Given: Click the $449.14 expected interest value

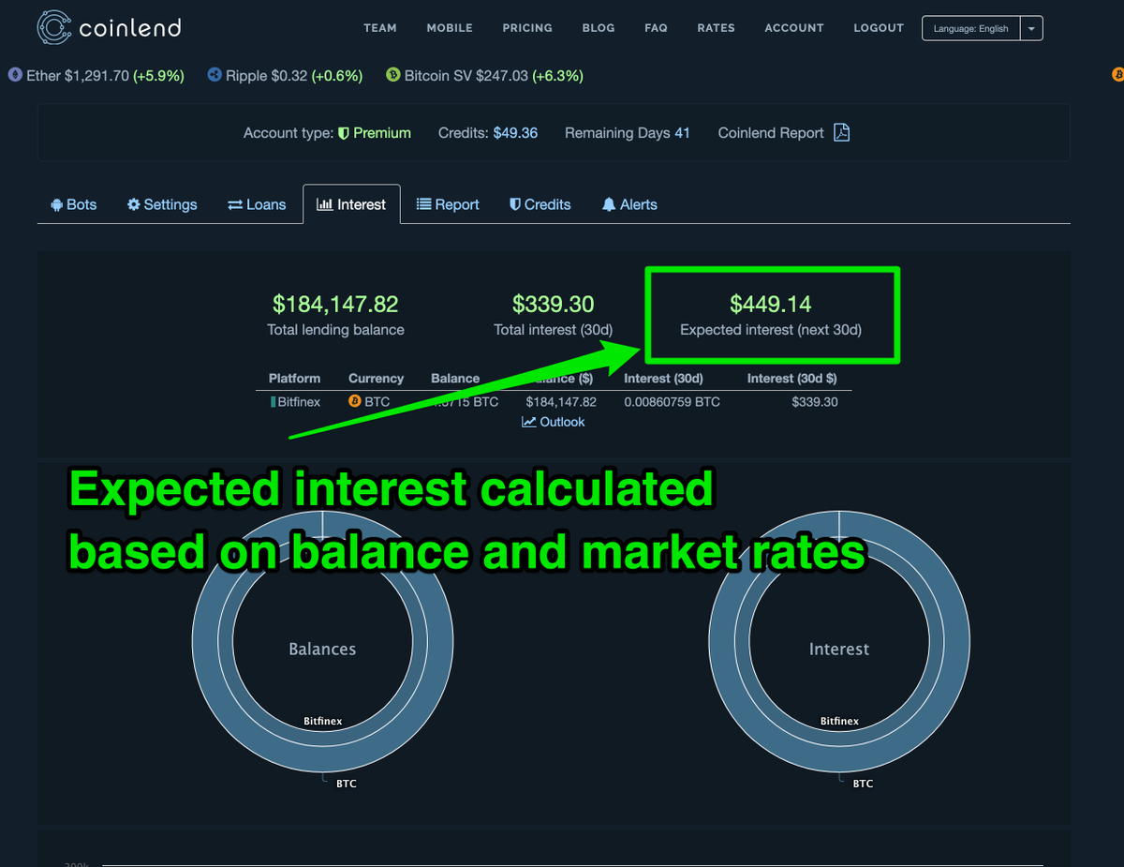Looking at the screenshot, I should (771, 304).
